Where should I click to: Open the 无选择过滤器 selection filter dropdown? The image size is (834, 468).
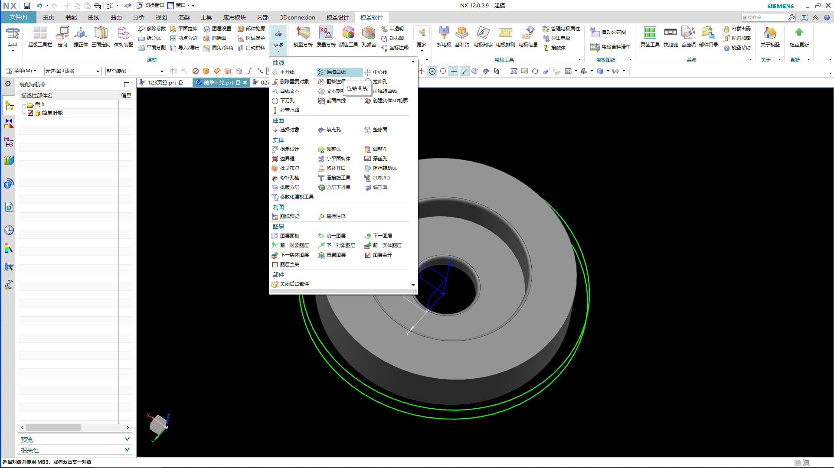72,71
